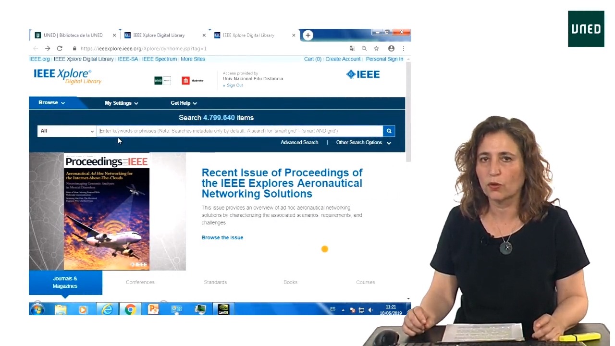Viewport: 615px width, 346px height.
Task: Open the Cart (0) link
Action: (313, 59)
